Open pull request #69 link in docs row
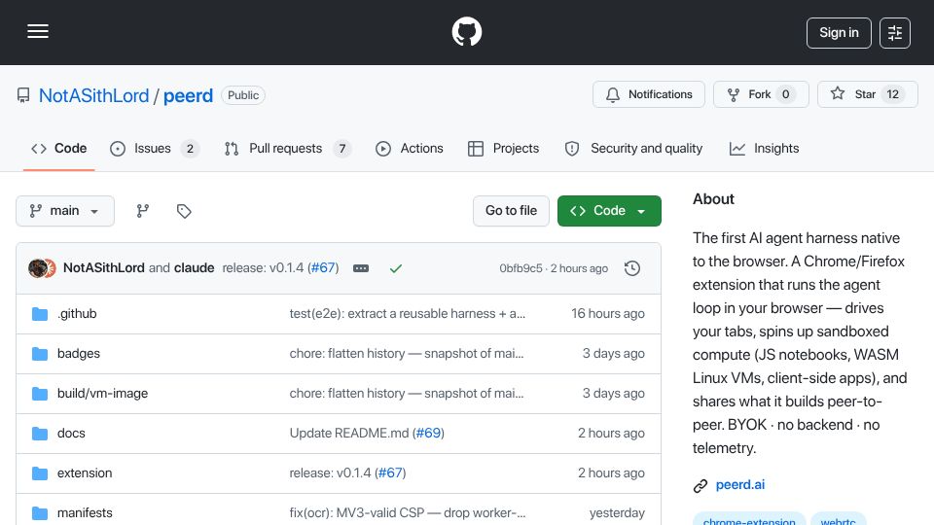 pyautogui.click(x=428, y=434)
